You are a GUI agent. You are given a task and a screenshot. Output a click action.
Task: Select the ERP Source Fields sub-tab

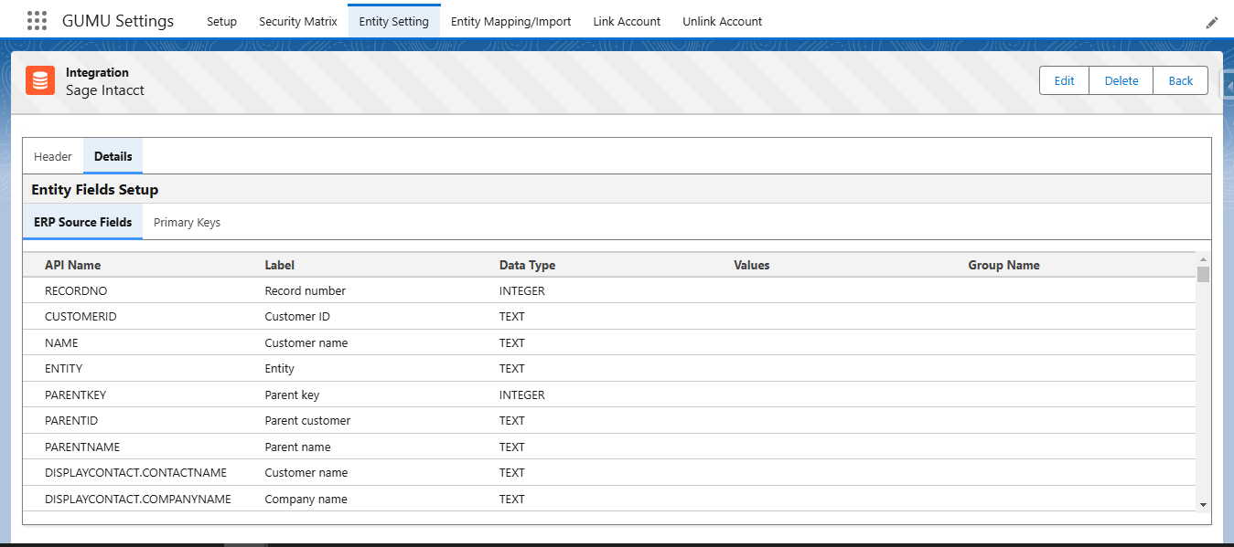coord(82,222)
